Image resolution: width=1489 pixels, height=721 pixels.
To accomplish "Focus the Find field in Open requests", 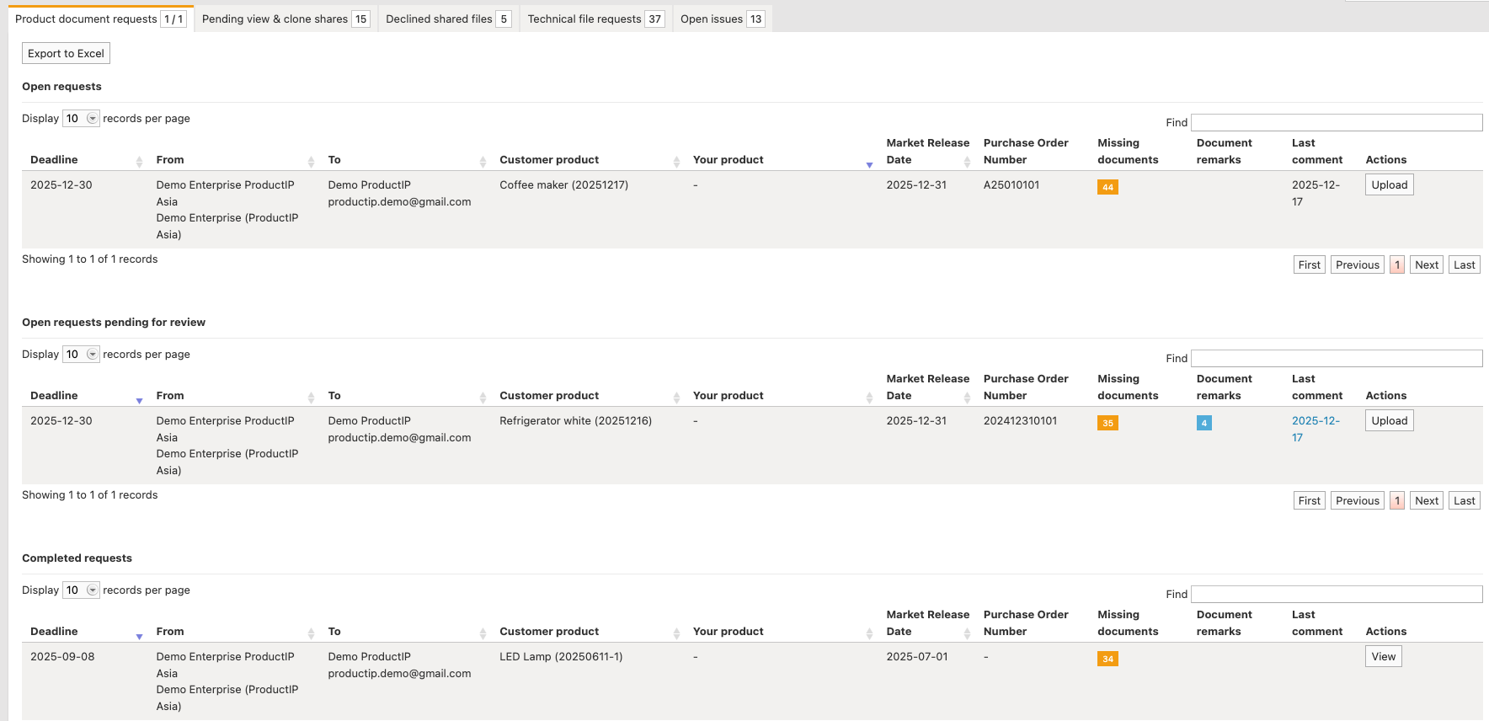I will pyautogui.click(x=1337, y=123).
